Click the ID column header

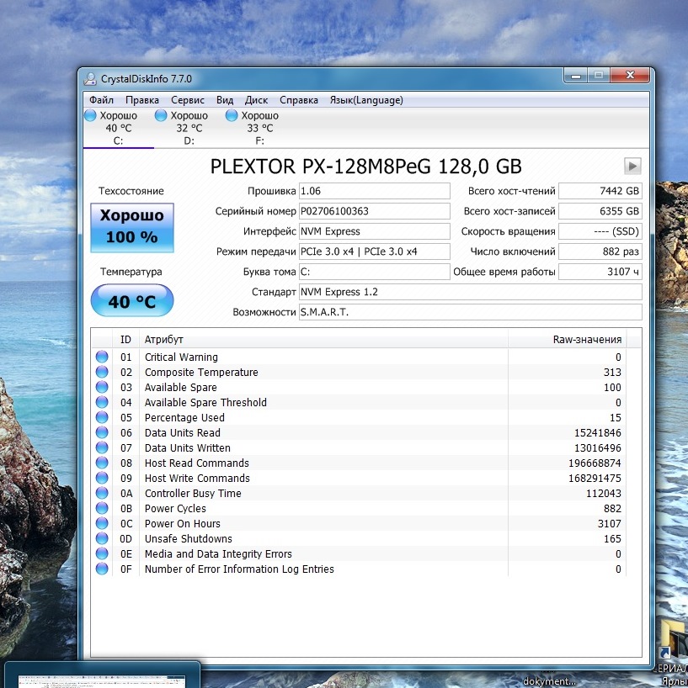[x=125, y=339]
